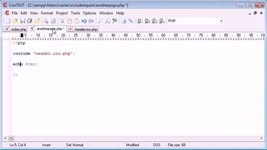Click the Paste clipboard icon
Viewport: 267px width, 150px height.
click(x=77, y=21)
